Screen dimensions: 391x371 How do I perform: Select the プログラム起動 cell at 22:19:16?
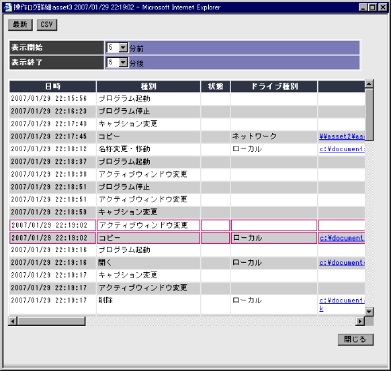click(148, 250)
